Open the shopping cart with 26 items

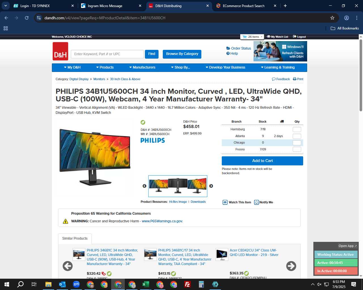pyautogui.click(x=252, y=37)
